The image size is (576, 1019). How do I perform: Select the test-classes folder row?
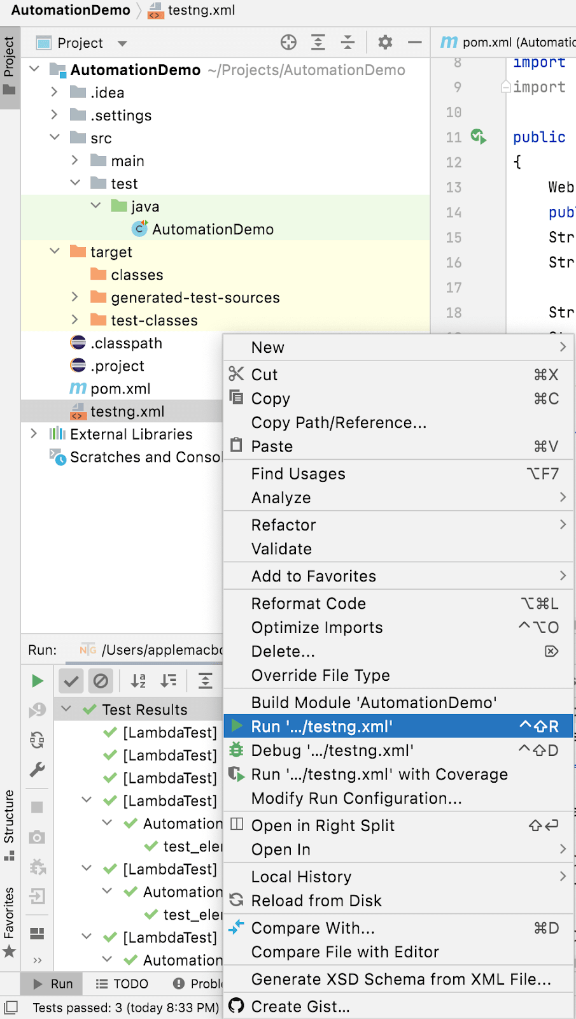[225, 320]
